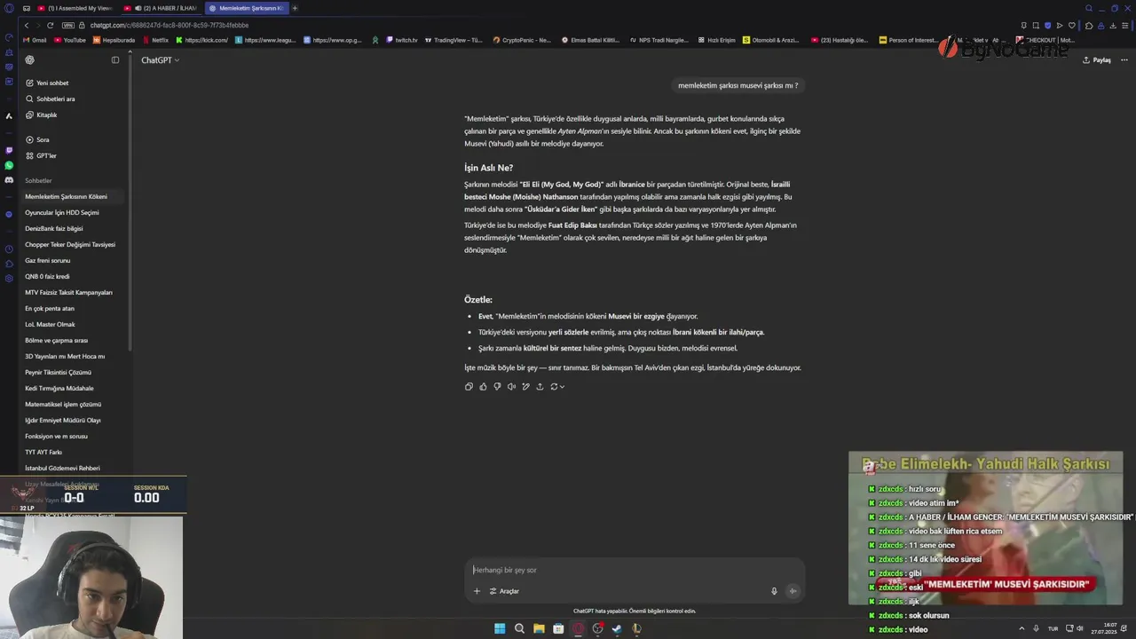The width and height of the screenshot is (1136, 639).
Task: Switch to 'A HABER / İLHAM' tab
Action: 162,8
